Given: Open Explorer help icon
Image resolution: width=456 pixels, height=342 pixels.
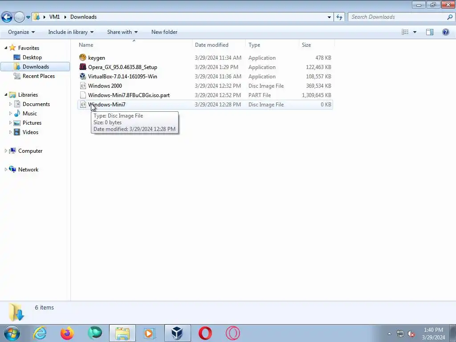Looking at the screenshot, I should (445, 32).
